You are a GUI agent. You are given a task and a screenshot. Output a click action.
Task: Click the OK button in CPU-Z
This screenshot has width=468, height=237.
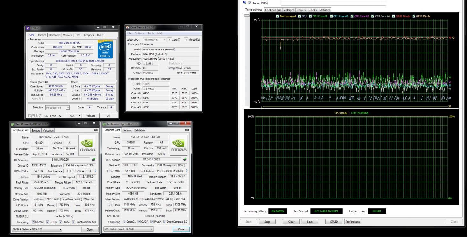(108, 116)
